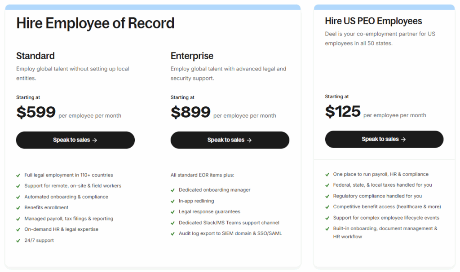The image size is (460, 272).
Task: Click checkmark beside In-app redlining
Action: point(172,201)
